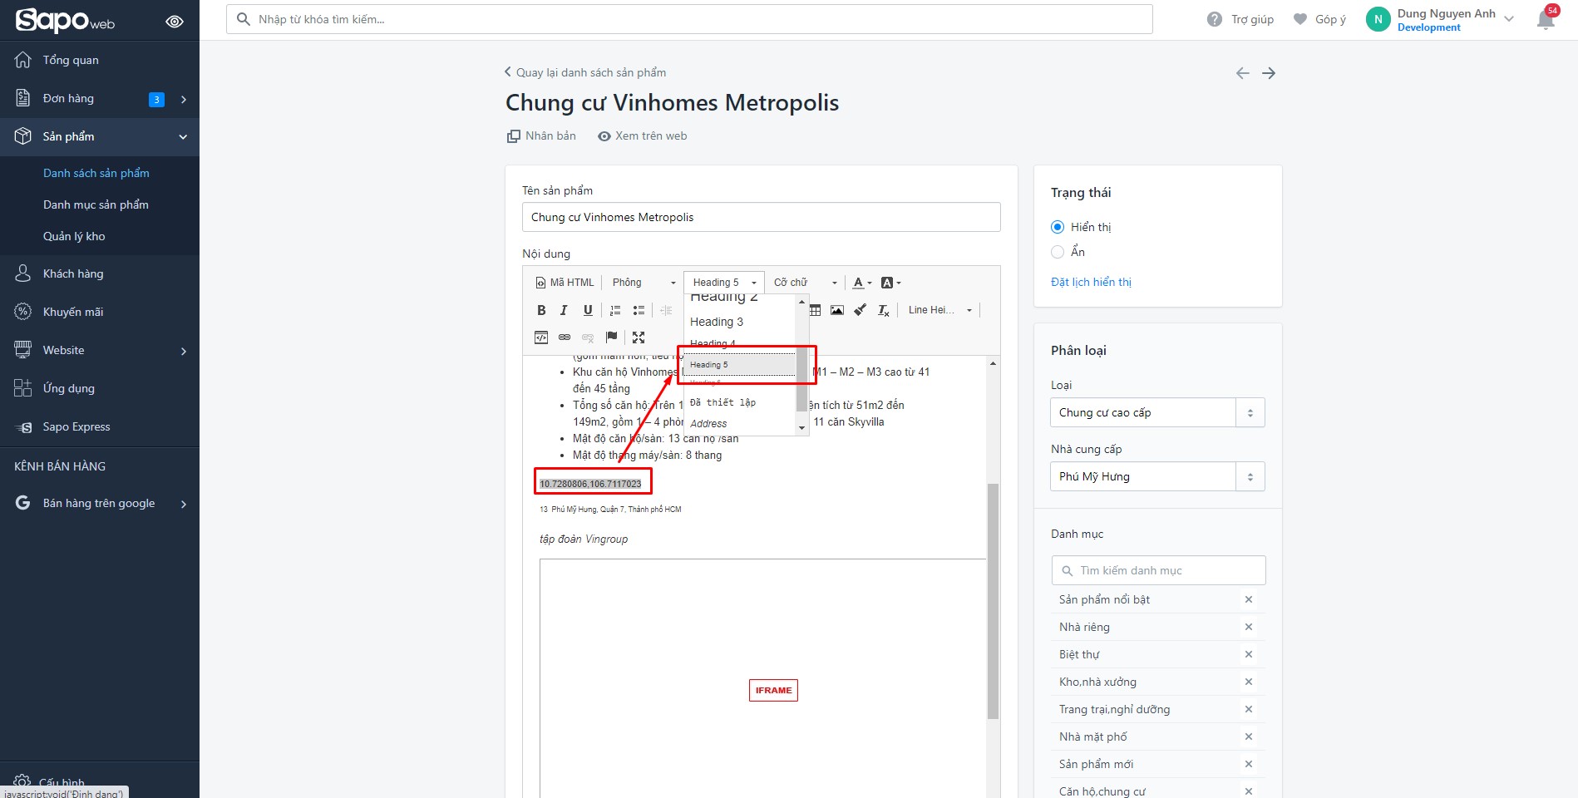Screen dimensions: 1578x798
Task: Remove the Sản phẩm nổi bật category
Action: (x=1248, y=599)
